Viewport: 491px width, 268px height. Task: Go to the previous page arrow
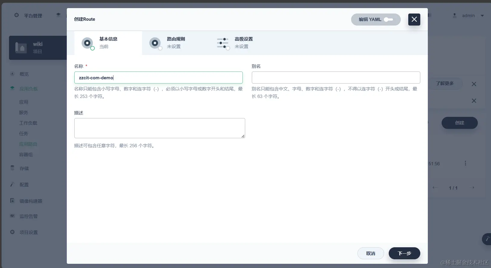point(435,188)
